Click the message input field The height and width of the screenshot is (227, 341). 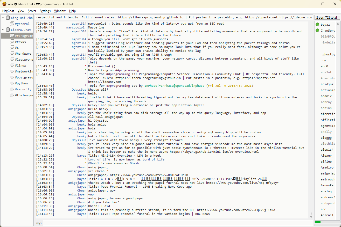[178, 223]
